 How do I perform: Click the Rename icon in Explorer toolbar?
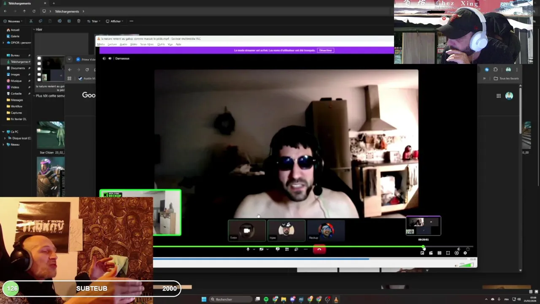[x=59, y=21]
